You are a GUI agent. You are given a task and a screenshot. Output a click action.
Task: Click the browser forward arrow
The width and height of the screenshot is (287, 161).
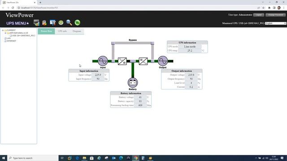pyautogui.click(x=8, y=8)
